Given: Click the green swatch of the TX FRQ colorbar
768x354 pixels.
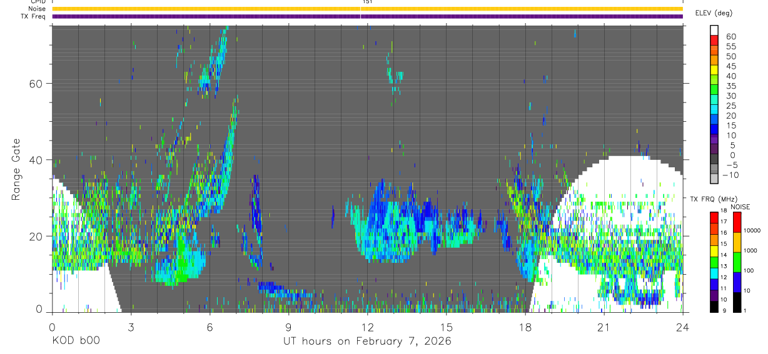Looking at the screenshot, I should pos(714,261).
